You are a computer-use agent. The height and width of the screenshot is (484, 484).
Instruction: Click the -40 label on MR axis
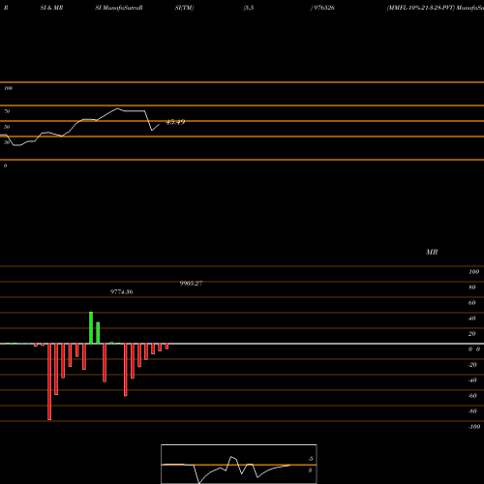tap(472, 380)
